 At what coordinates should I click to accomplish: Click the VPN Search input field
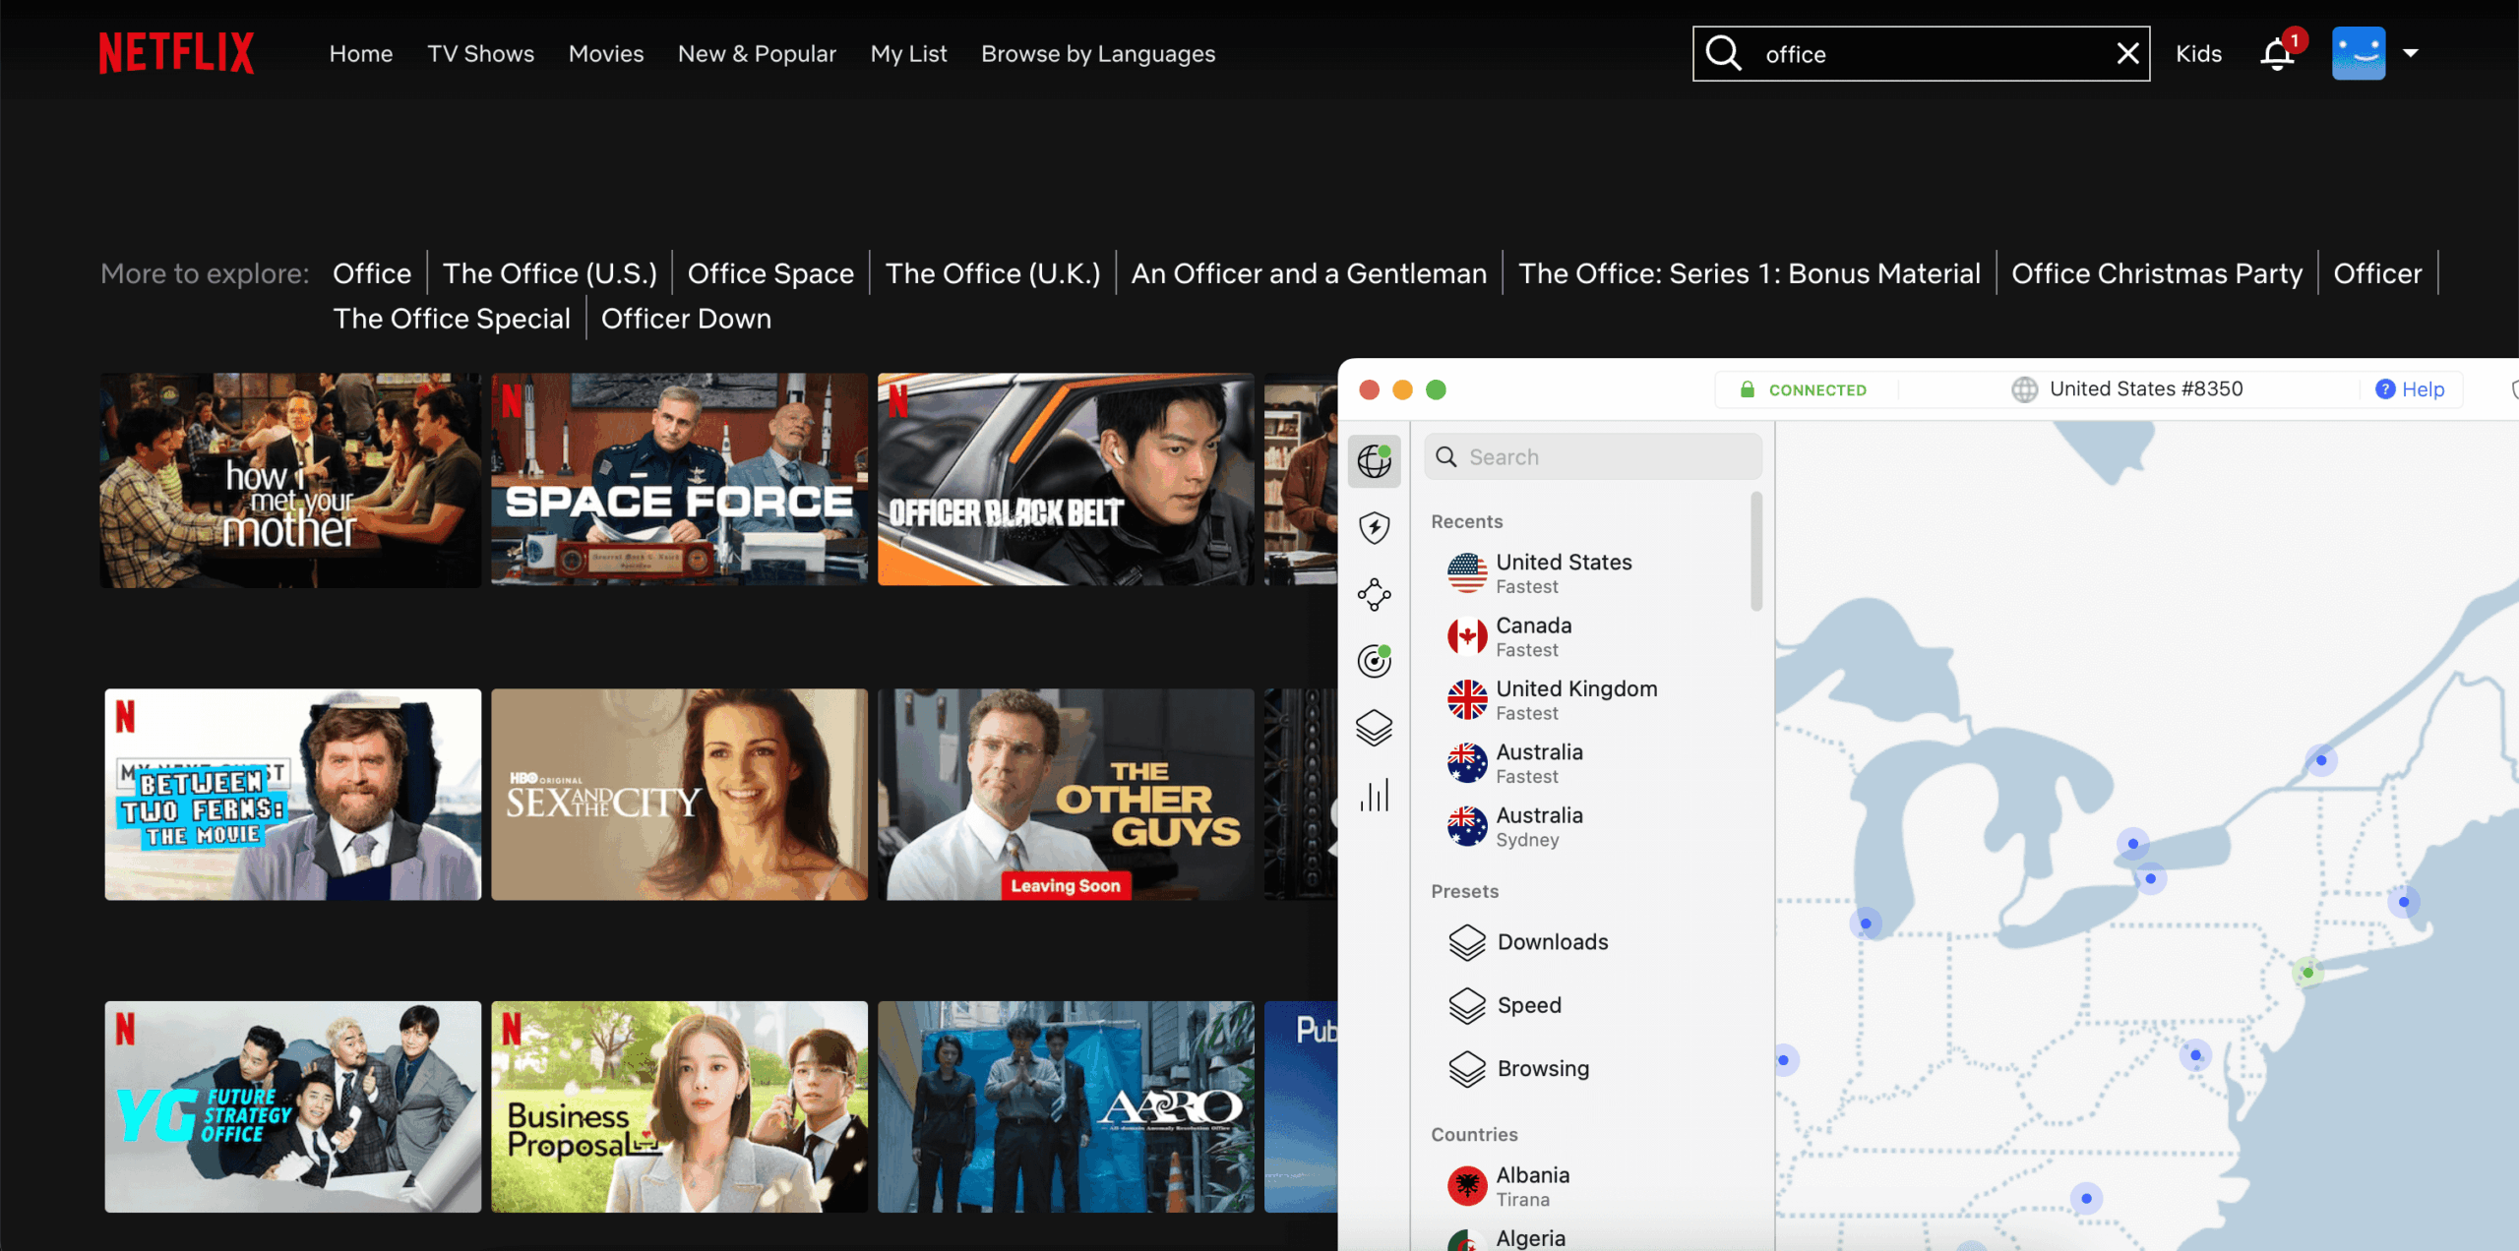(x=1593, y=457)
